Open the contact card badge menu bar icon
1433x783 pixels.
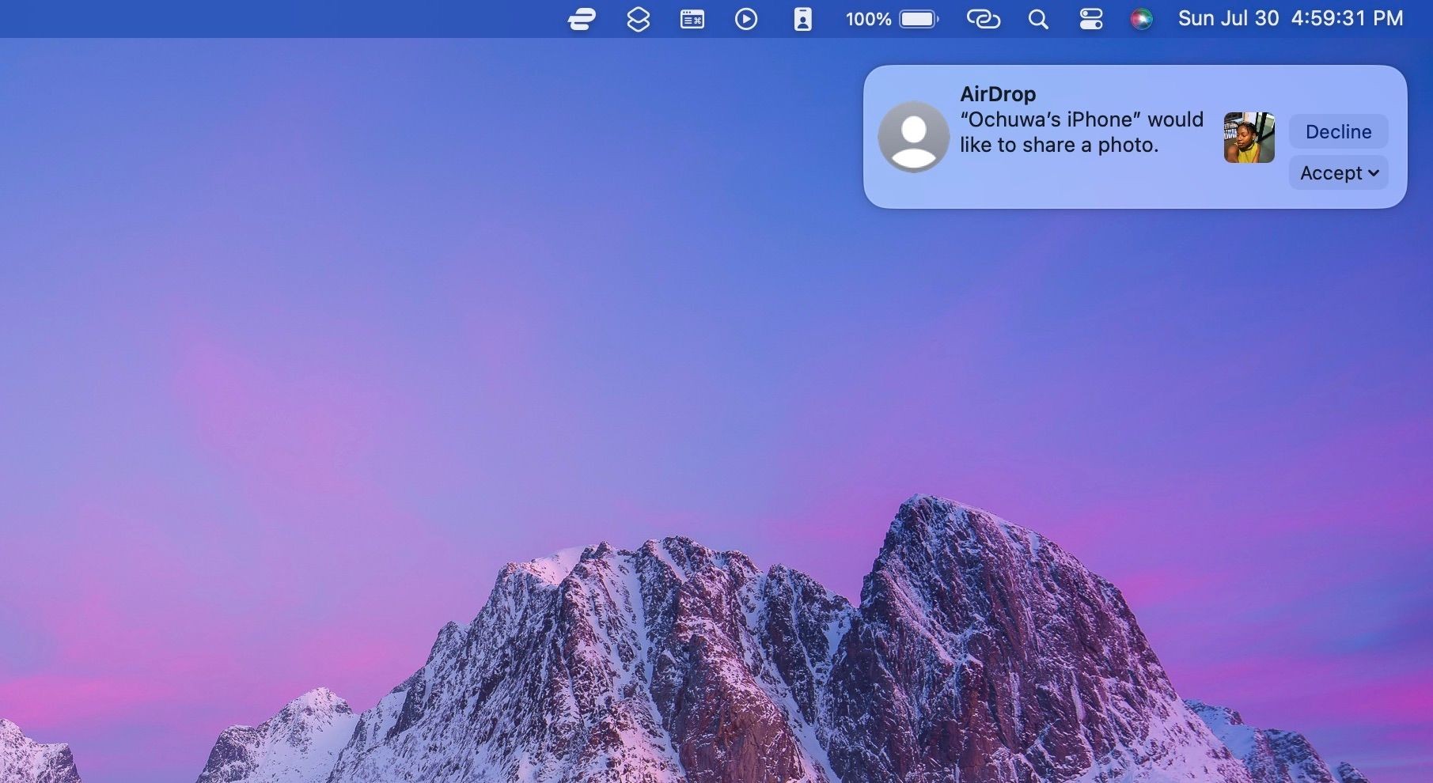pos(802,19)
